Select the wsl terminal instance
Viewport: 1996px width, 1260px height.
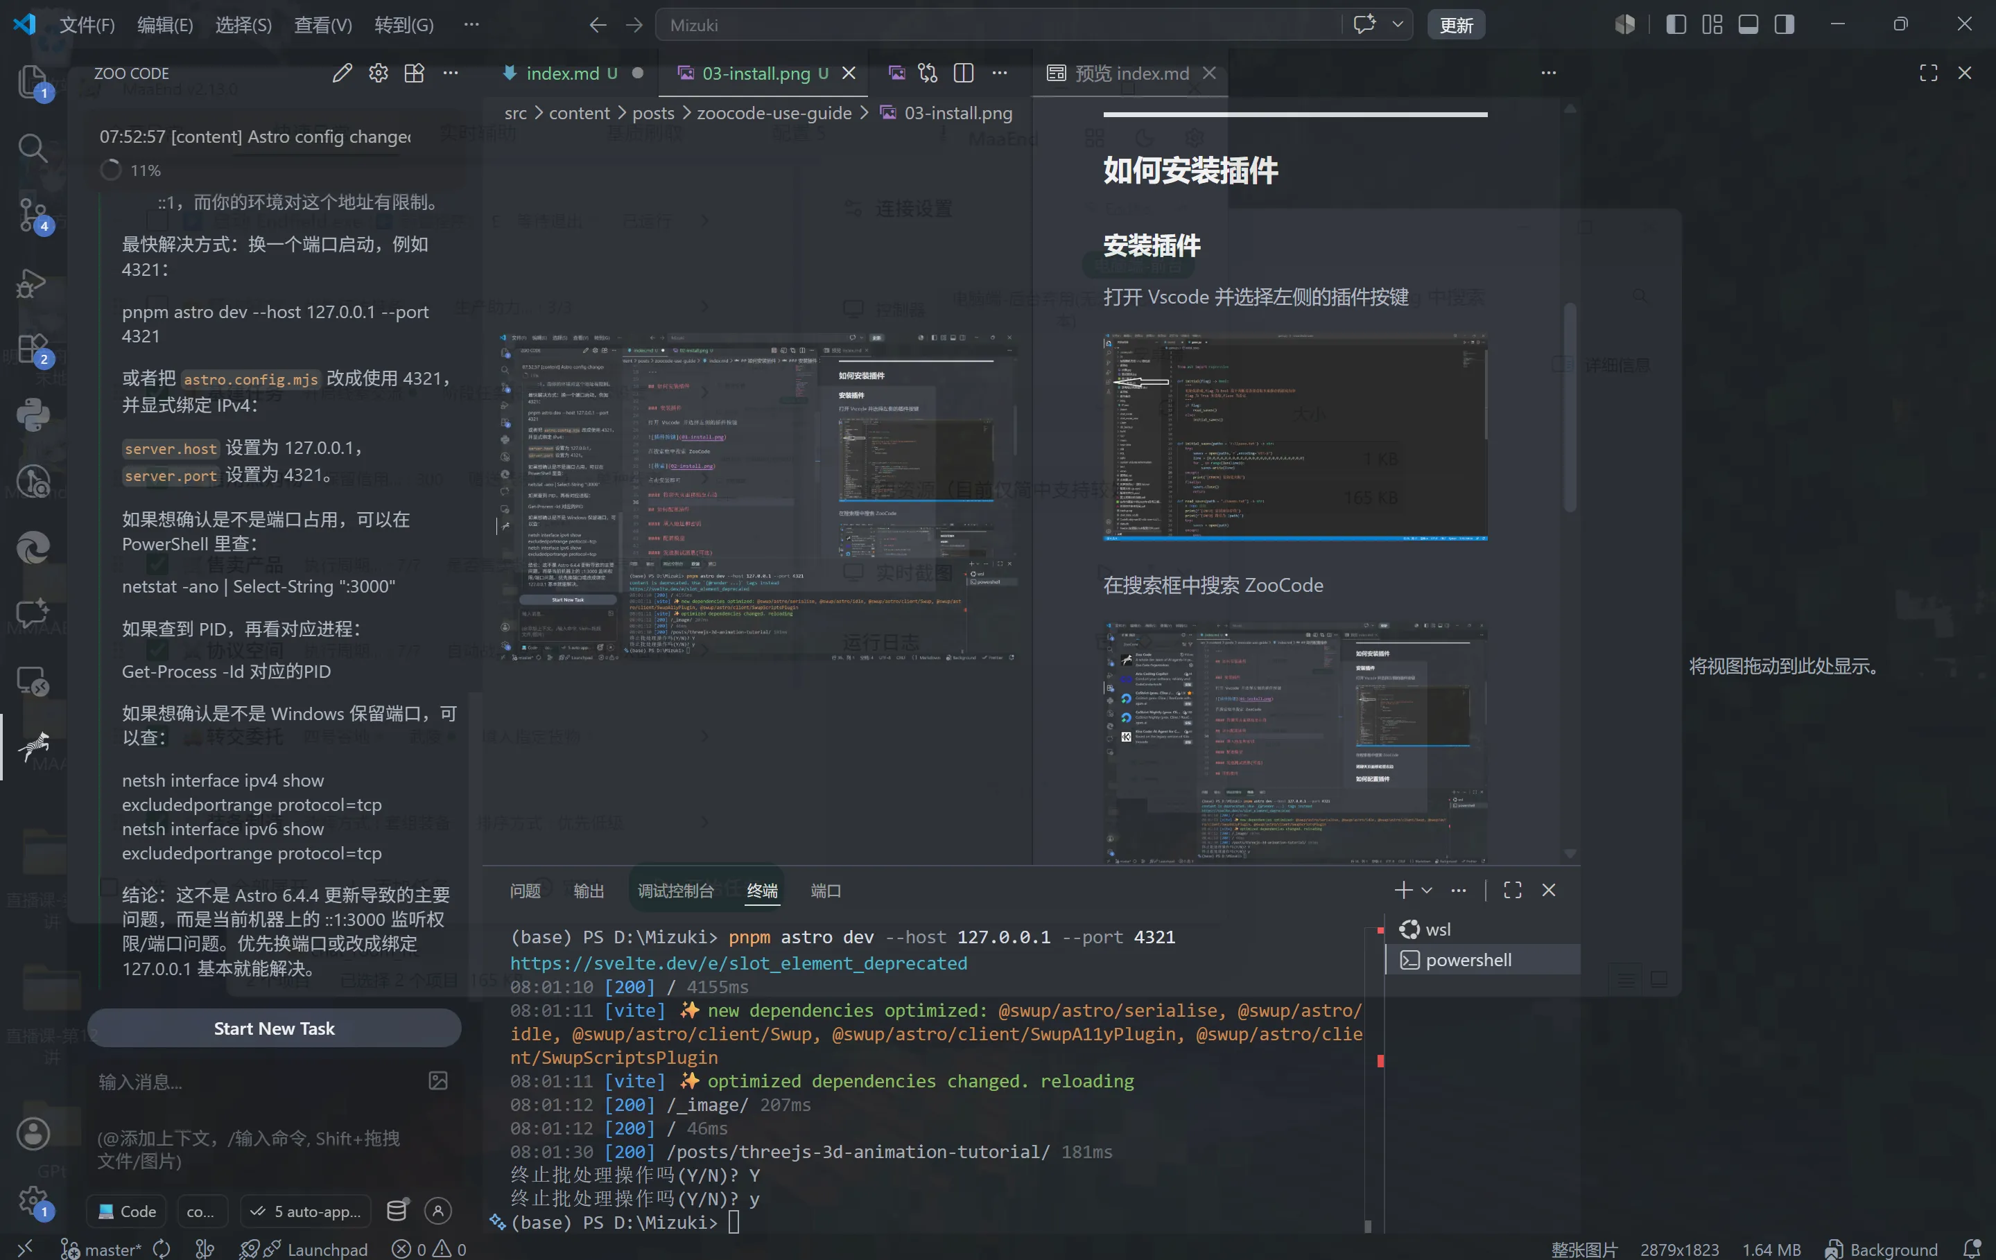[x=1482, y=929]
